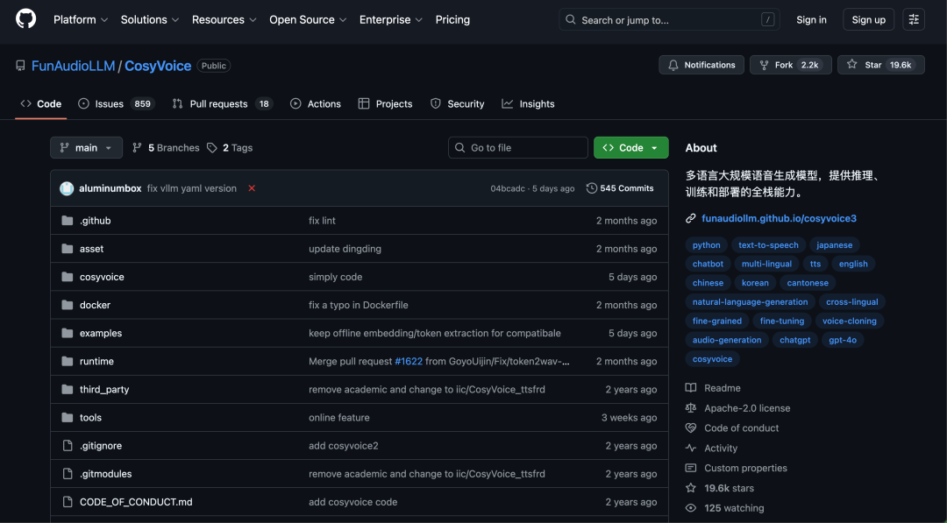Screen dimensions: 947x523
Task: Expand the Solutions menu
Action: tap(149, 20)
